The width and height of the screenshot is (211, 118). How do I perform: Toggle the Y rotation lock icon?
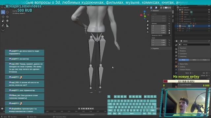click(x=169, y=30)
